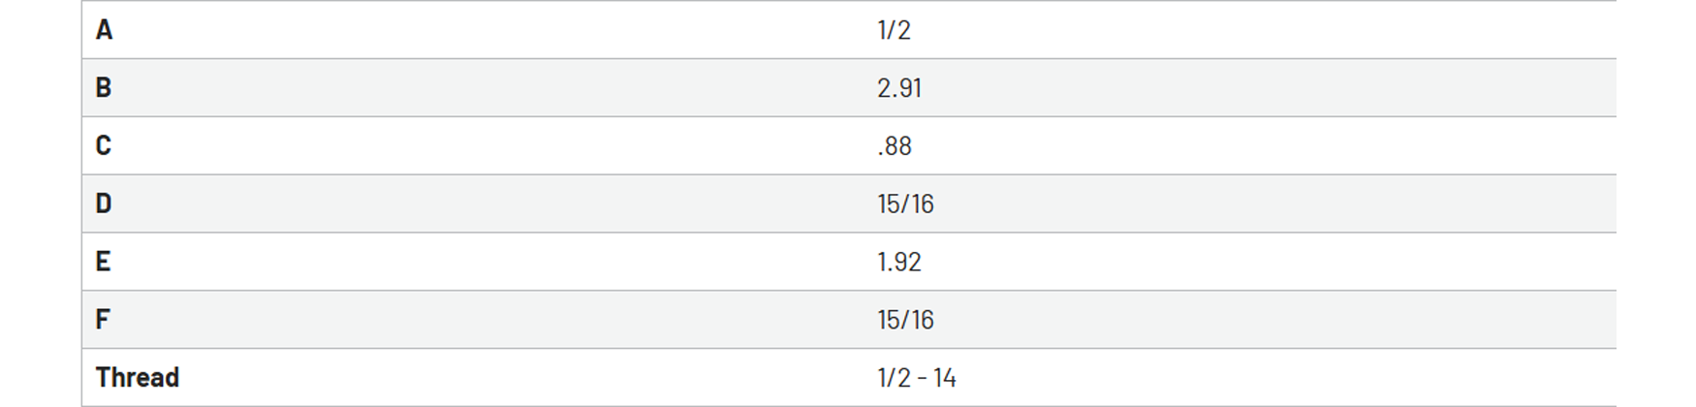Select the 1.92 value
The image size is (1696, 407).
click(899, 262)
